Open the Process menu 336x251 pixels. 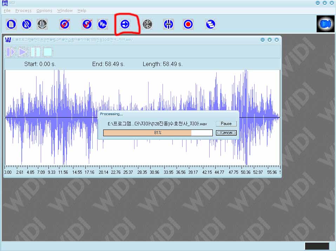(x=24, y=11)
